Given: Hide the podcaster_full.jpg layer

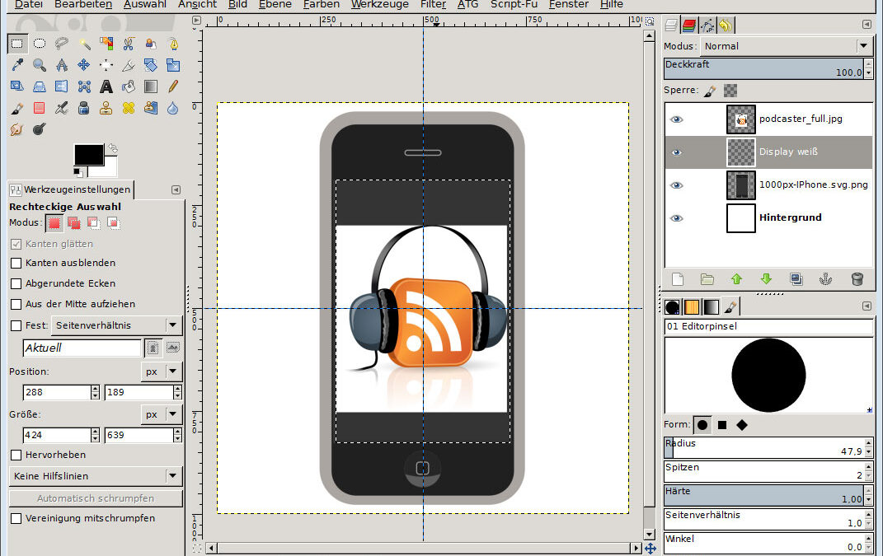Looking at the screenshot, I should tap(676, 119).
